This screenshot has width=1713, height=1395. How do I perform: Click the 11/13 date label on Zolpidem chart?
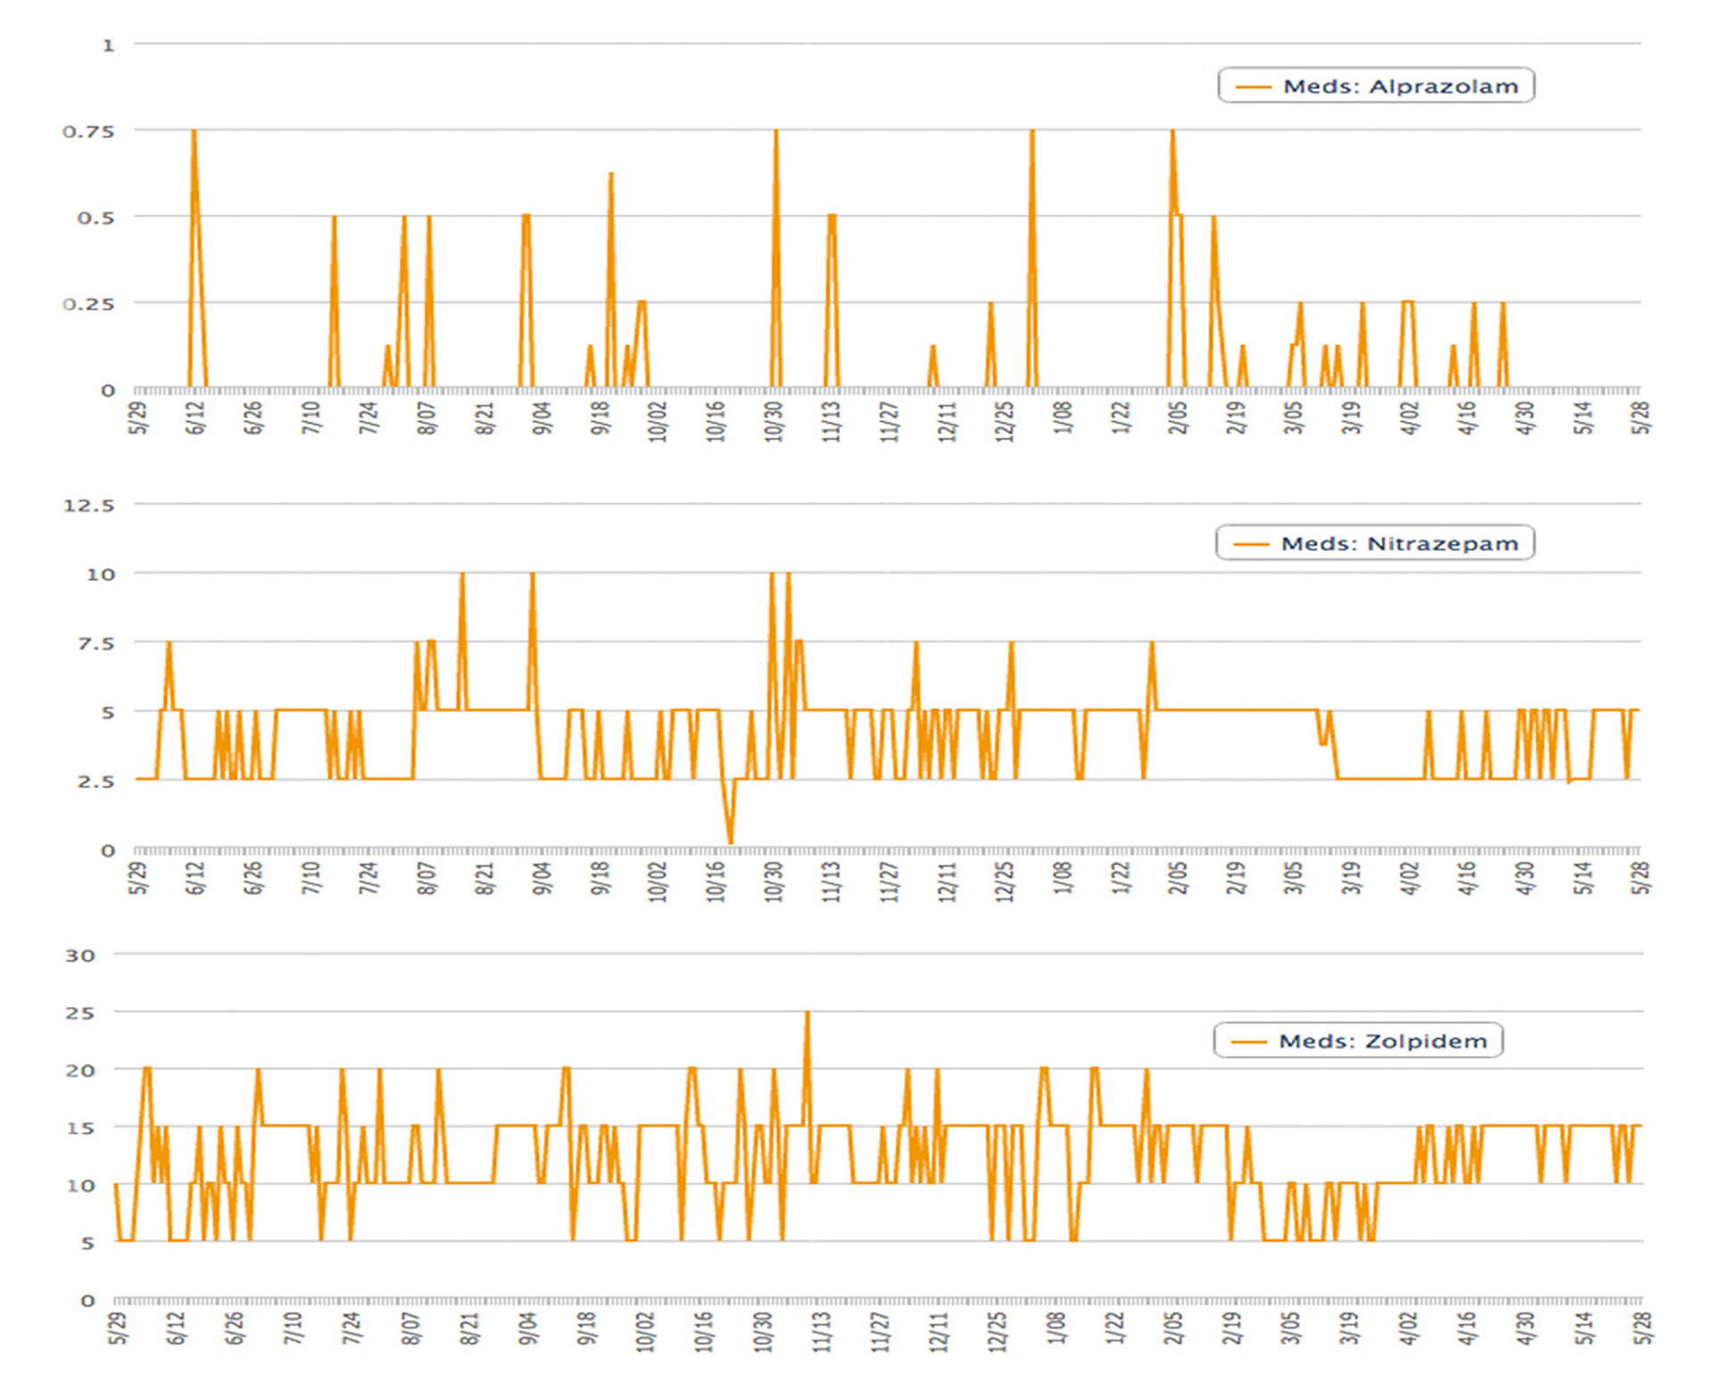point(821,1332)
